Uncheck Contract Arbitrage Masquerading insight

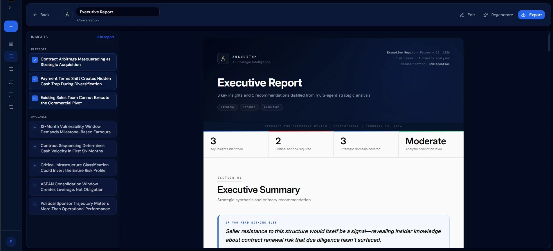35,60
